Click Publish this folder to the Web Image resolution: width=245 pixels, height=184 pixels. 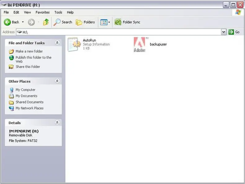tap(33, 59)
